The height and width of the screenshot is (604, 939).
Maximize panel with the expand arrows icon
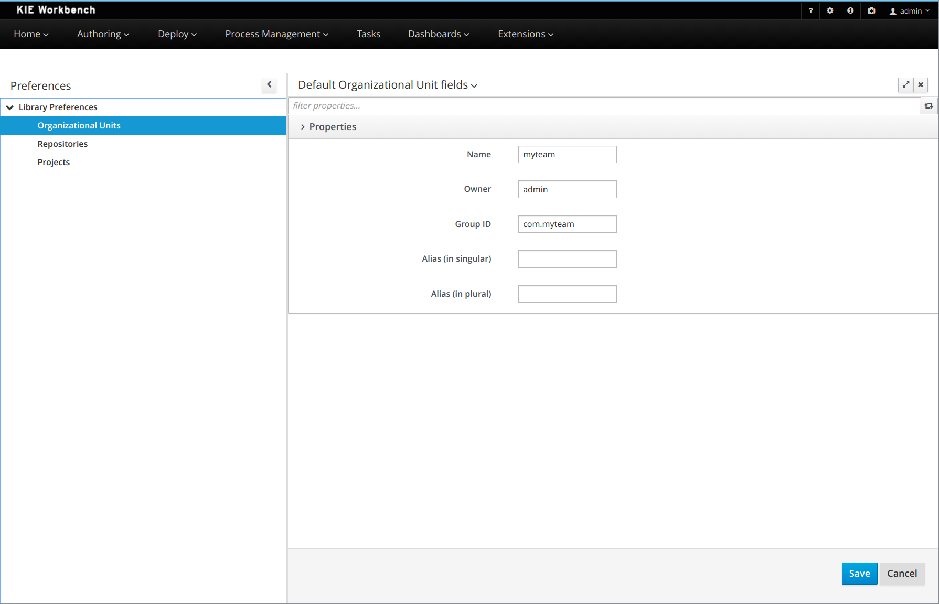coord(906,84)
